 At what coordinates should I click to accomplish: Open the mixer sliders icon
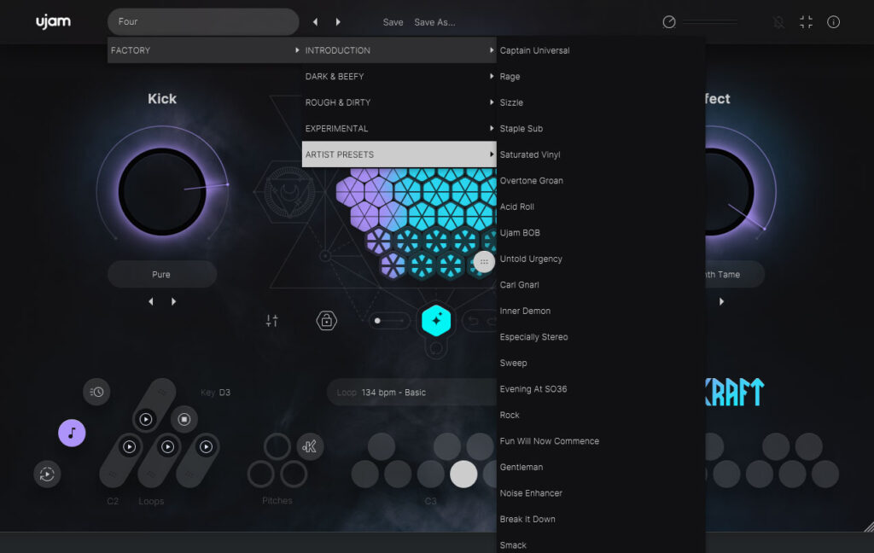(272, 321)
